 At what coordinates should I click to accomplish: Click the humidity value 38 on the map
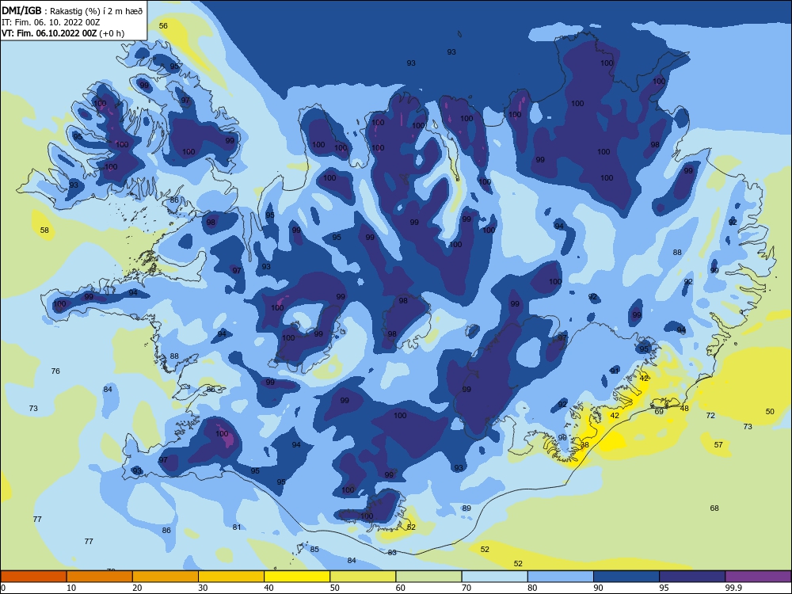point(584,445)
